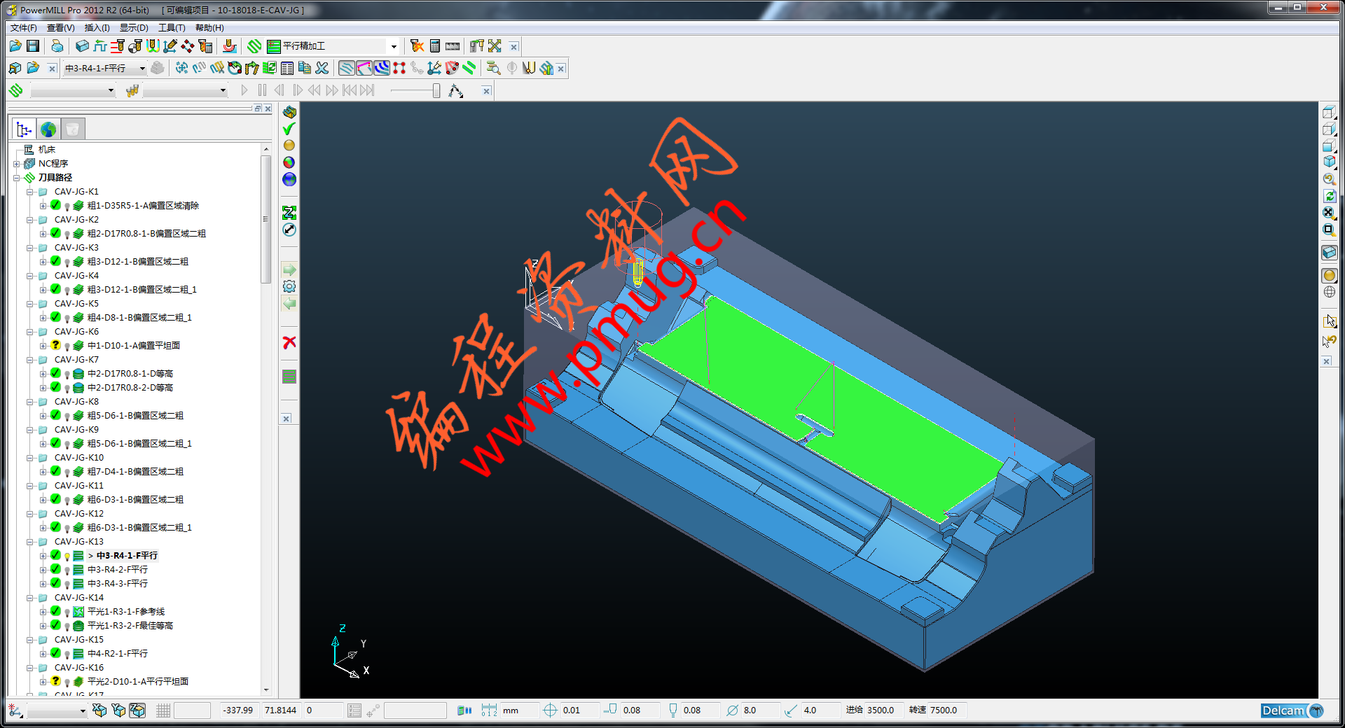The height and width of the screenshot is (728, 1345).
Task: Open the simulation toolpath dropdown
Action: coord(110,90)
